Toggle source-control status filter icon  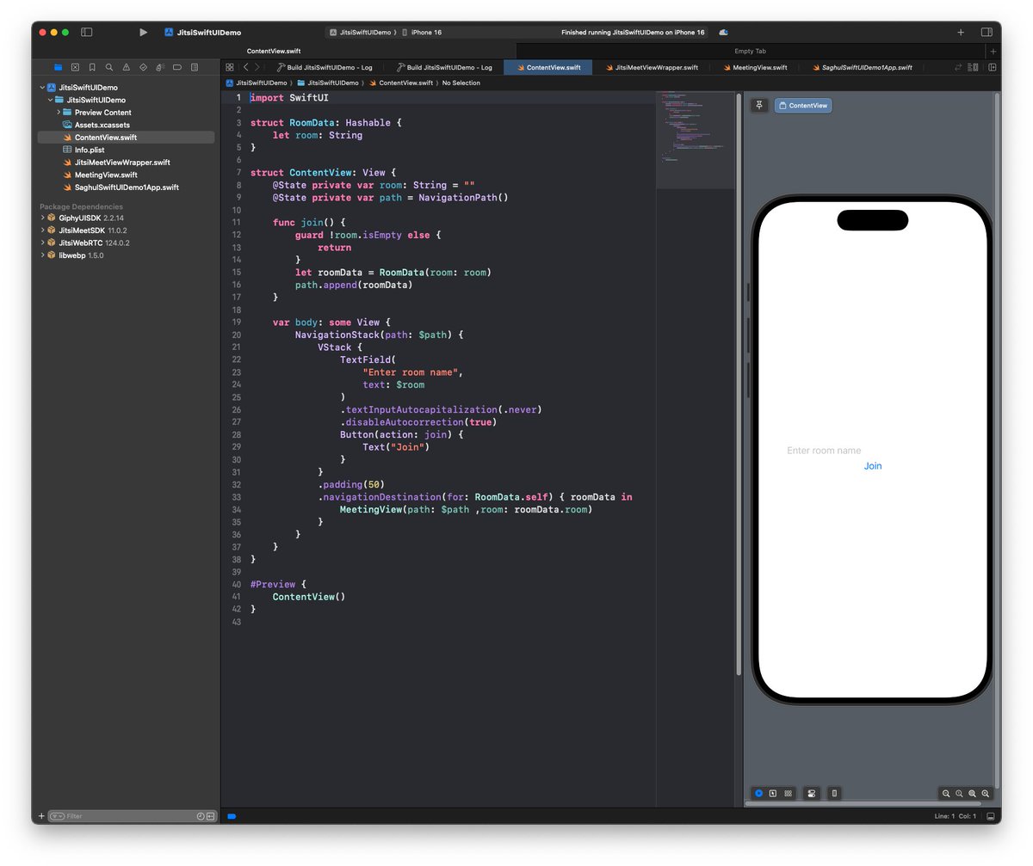click(x=210, y=815)
